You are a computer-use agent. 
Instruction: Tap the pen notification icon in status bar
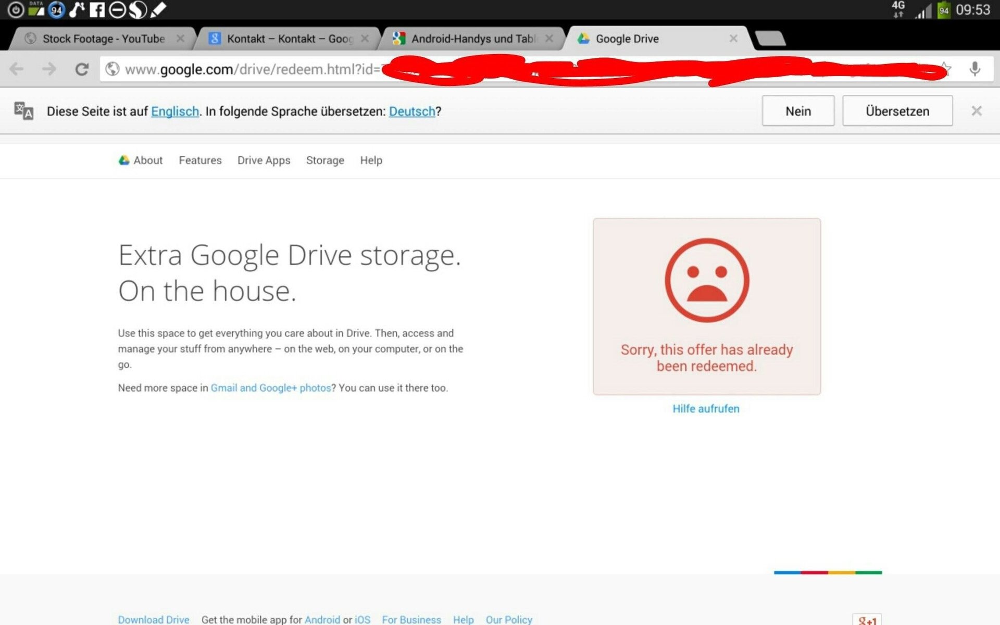(158, 9)
